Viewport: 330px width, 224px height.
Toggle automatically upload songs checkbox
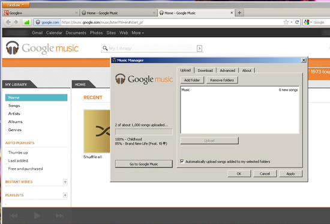pyautogui.click(x=182, y=162)
